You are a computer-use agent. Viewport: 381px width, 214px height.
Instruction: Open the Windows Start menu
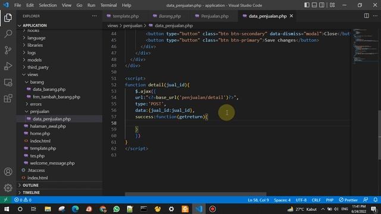7,209
